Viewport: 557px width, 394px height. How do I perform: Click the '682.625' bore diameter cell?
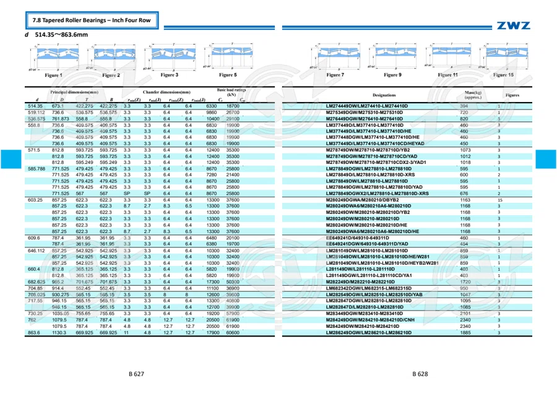[37, 282]
